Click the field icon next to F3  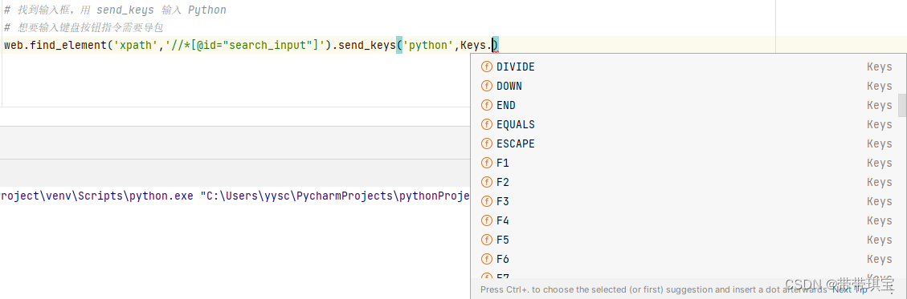(487, 201)
